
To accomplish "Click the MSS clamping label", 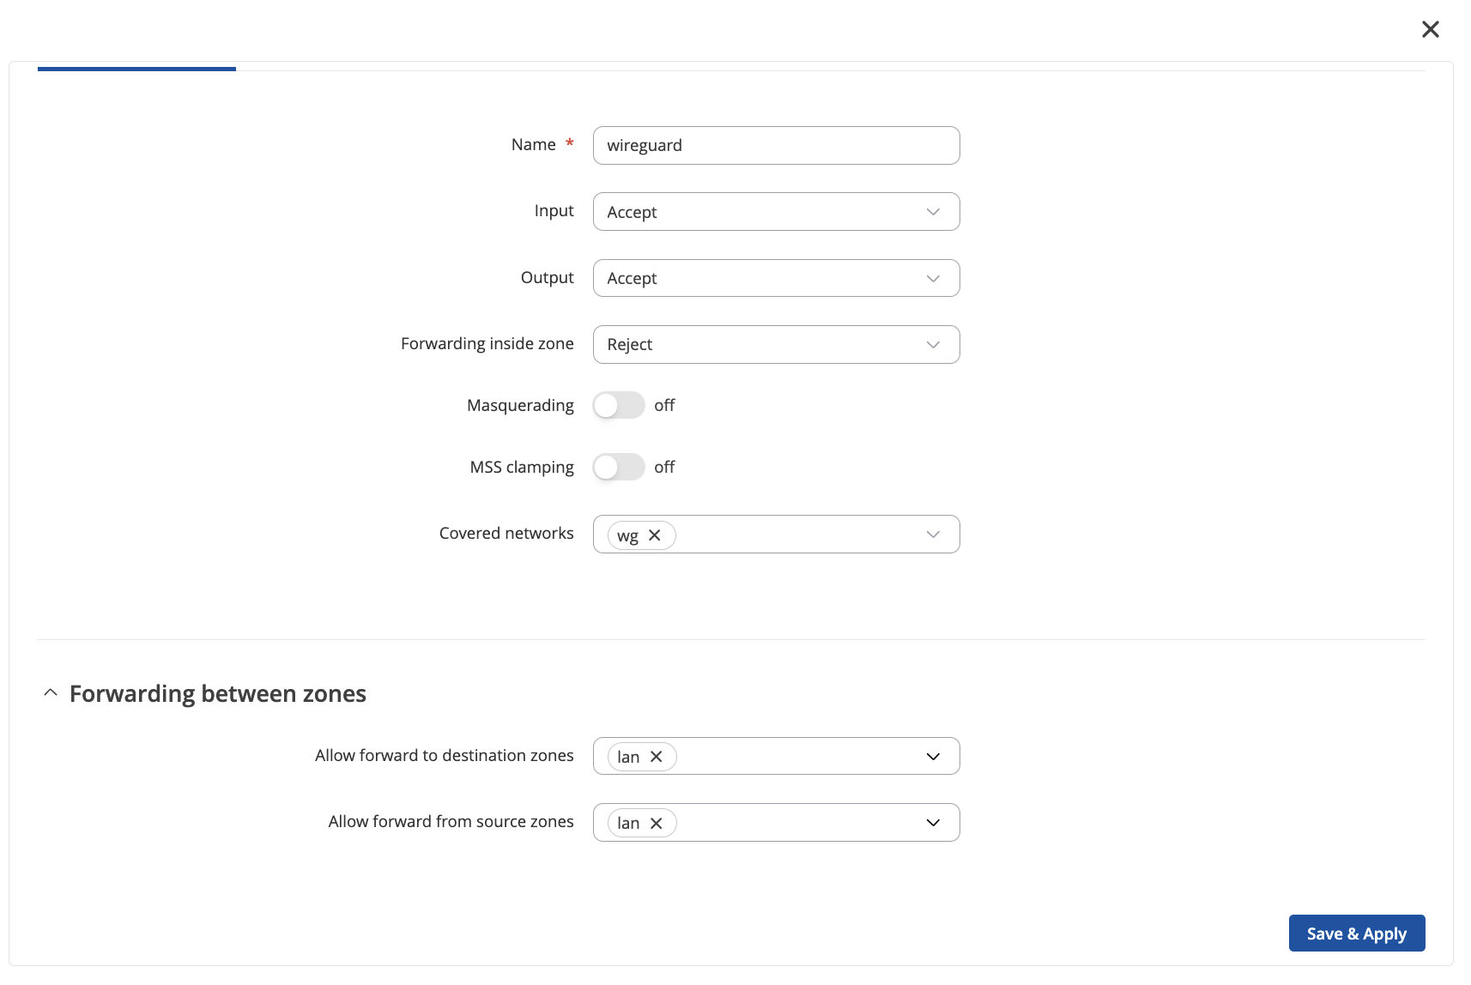I will tap(522, 467).
